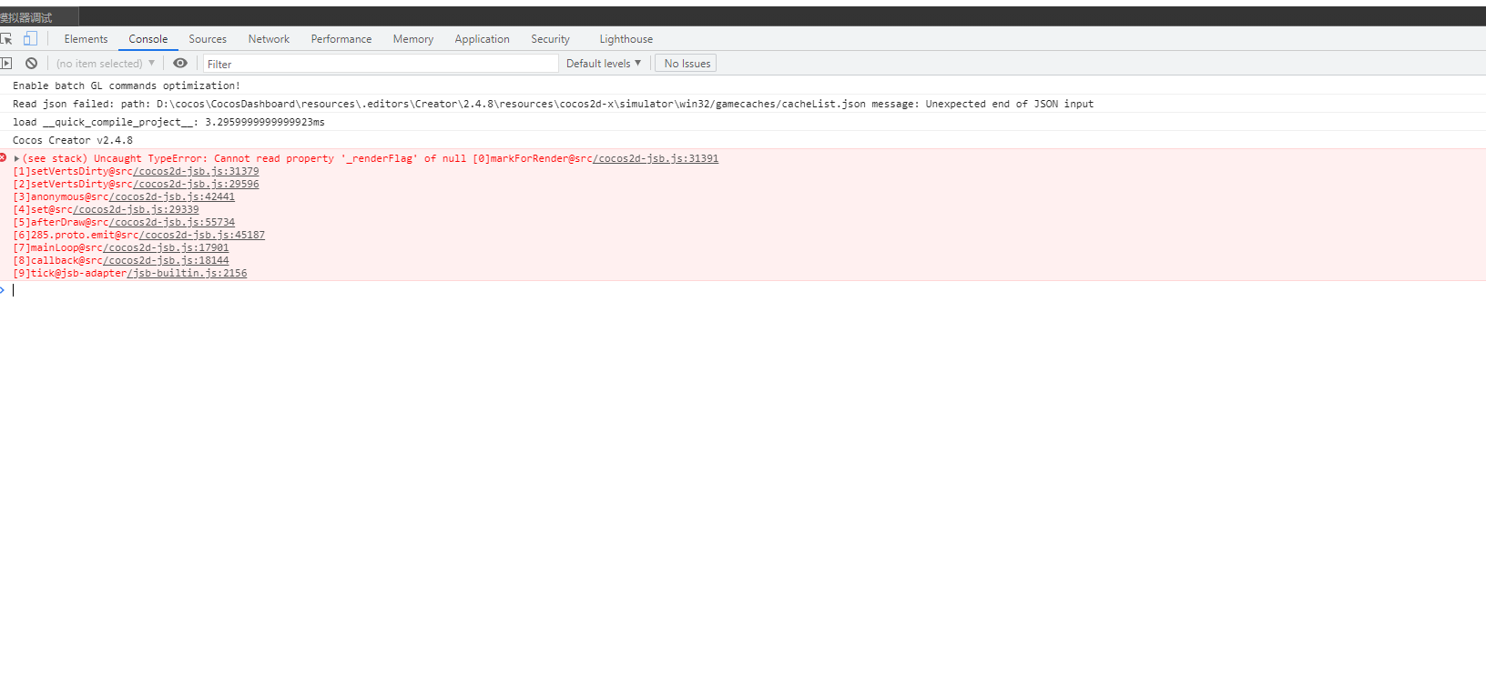Follow the cocos2d-jsb.js:29339 link

point(136,209)
